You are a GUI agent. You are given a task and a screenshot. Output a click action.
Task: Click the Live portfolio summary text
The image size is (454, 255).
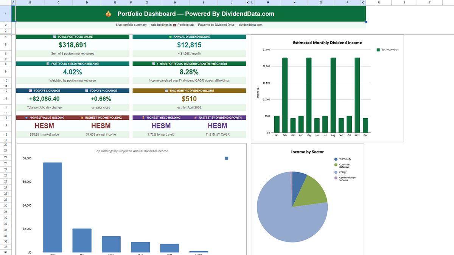point(131,25)
